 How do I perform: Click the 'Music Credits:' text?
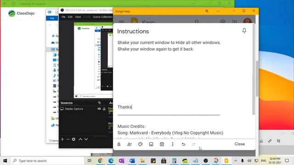point(131,126)
